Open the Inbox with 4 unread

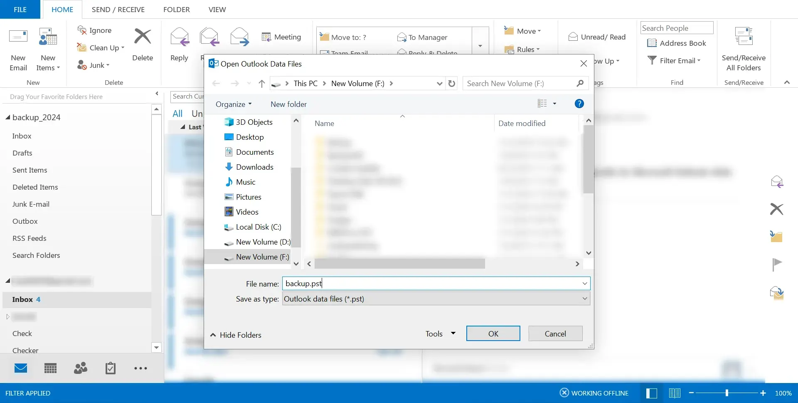coord(77,299)
